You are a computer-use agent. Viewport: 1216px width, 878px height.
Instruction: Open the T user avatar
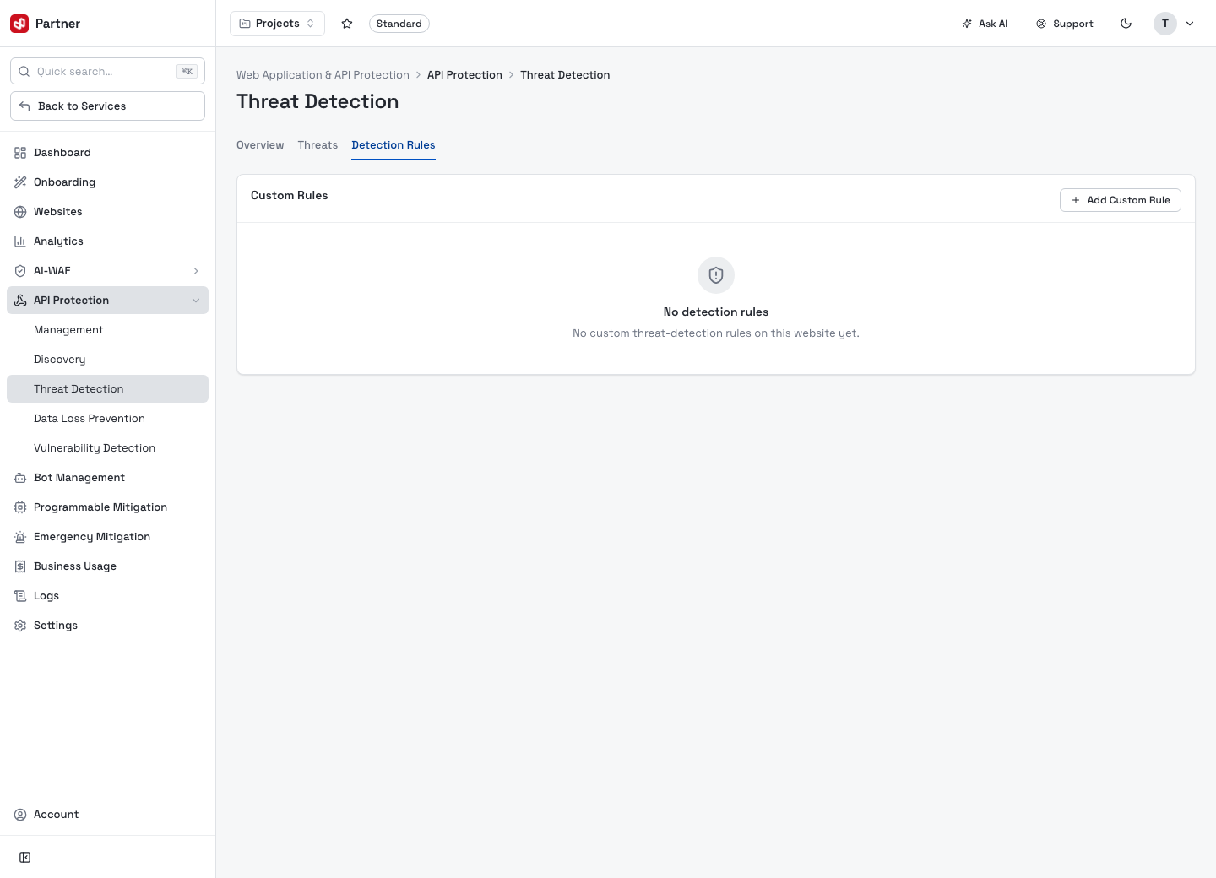(x=1165, y=24)
